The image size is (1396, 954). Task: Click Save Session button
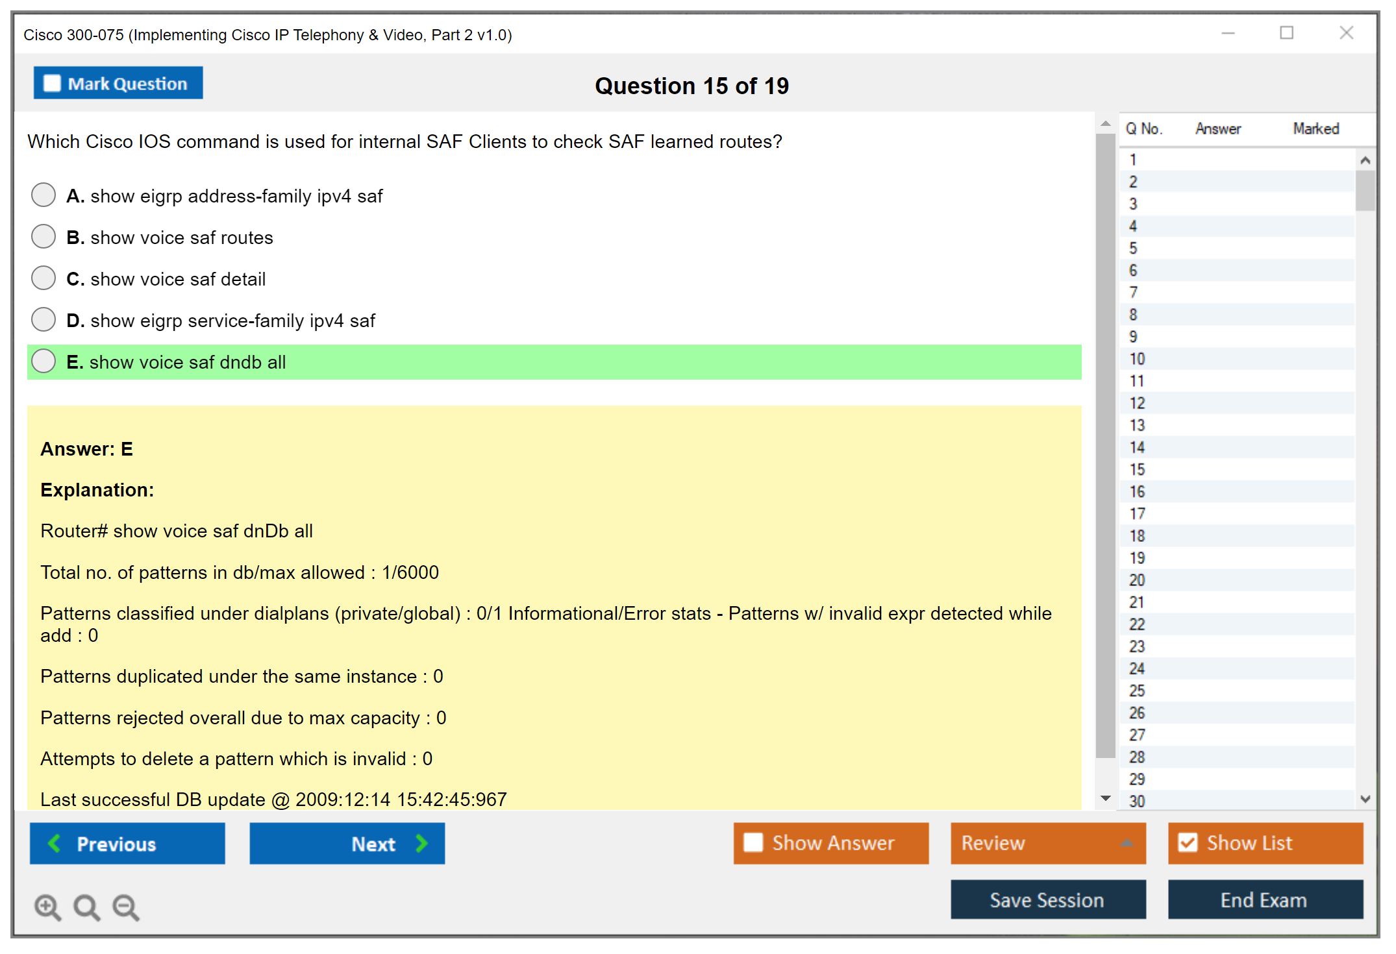(x=1047, y=899)
